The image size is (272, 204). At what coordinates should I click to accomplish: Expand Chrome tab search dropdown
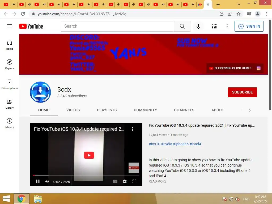click(239, 5)
